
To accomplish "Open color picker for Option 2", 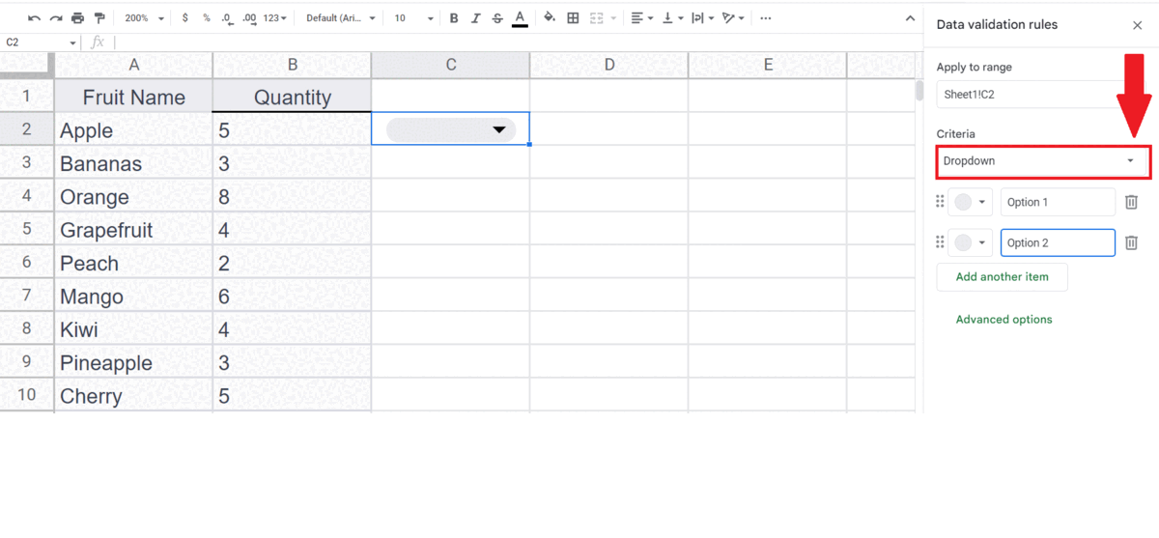I will [971, 242].
